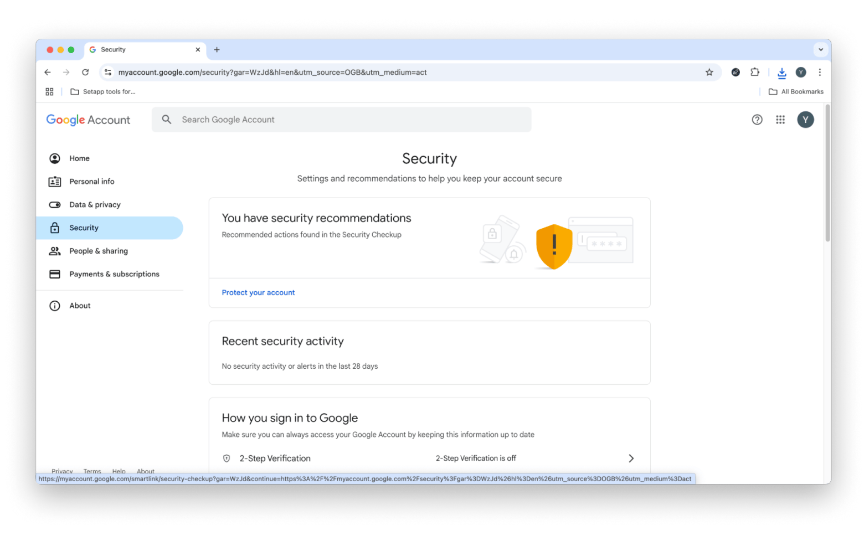Click the Google apps grid icon
This screenshot has height=536, width=864.
click(780, 120)
